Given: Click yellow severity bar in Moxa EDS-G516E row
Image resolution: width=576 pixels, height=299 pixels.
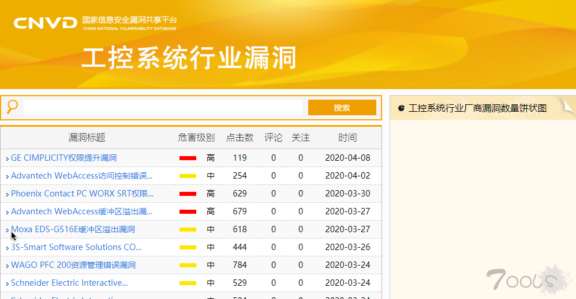Looking at the screenshot, I should click(188, 230).
